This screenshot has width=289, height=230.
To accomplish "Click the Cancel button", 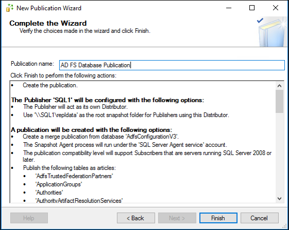I will coord(259,218).
